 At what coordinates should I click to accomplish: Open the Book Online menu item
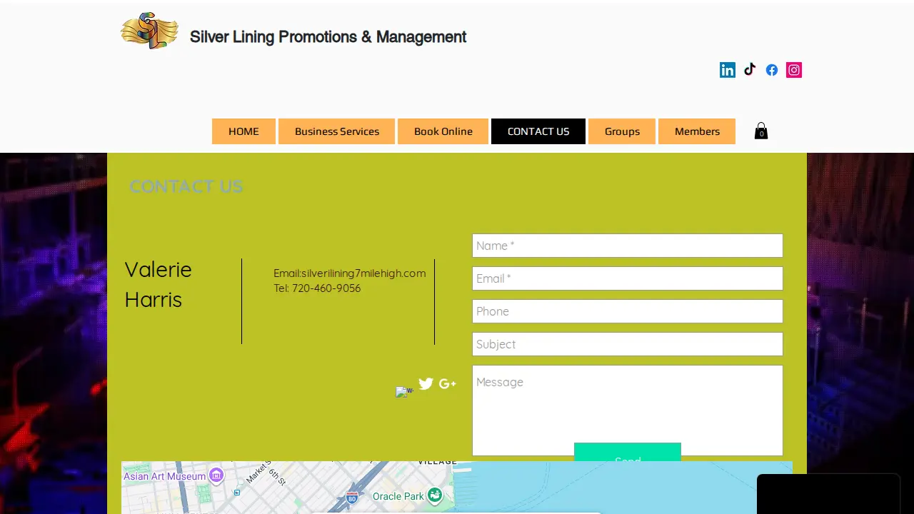tap(443, 131)
